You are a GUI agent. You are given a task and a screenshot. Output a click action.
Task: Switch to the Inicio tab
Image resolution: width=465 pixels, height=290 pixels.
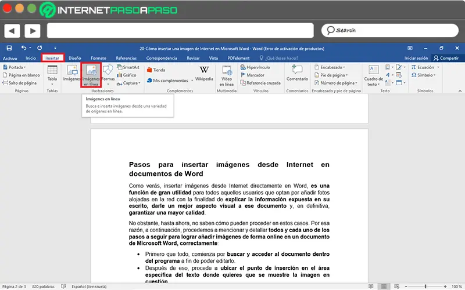pos(31,58)
